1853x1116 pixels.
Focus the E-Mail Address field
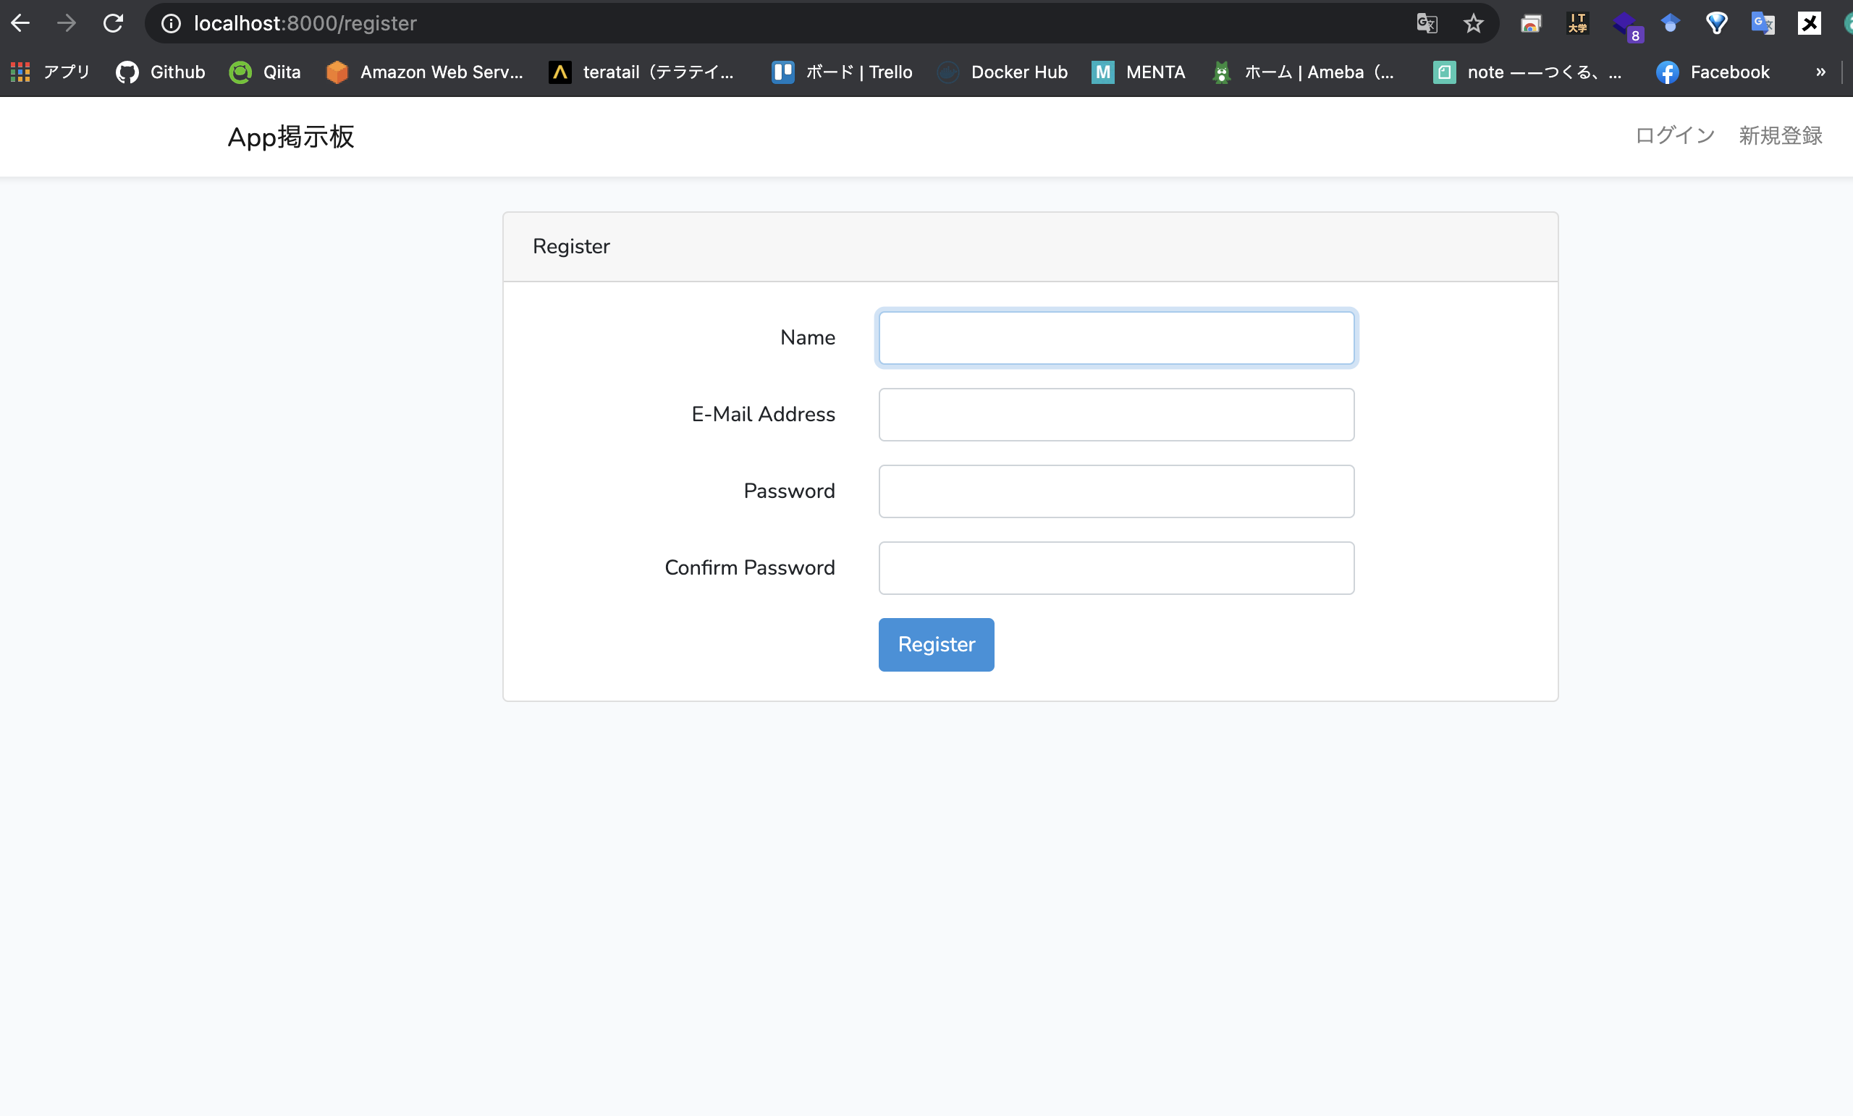coord(1116,415)
